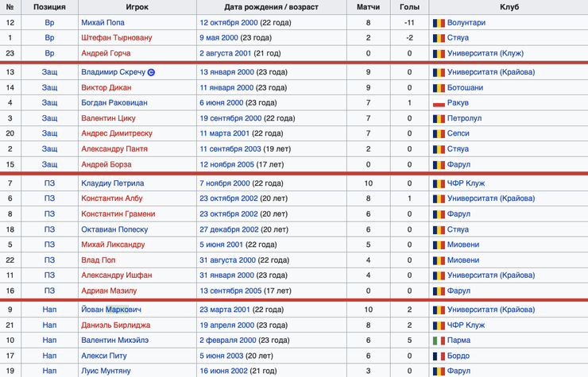Image resolution: width=588 pixels, height=377 pixels.
Task: Click the Romanian flag beside Волунтари
Action: [438, 23]
